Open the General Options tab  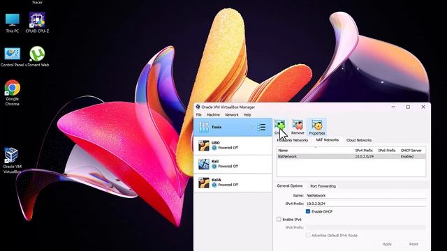pos(290,186)
